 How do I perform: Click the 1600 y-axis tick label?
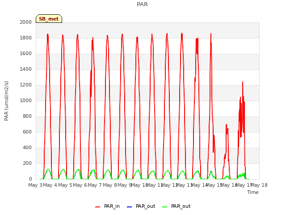tap(26, 54)
